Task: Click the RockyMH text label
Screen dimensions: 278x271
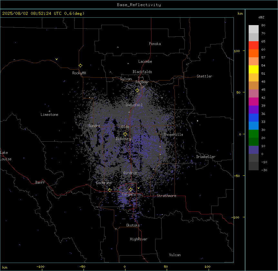Action: [x=79, y=73]
